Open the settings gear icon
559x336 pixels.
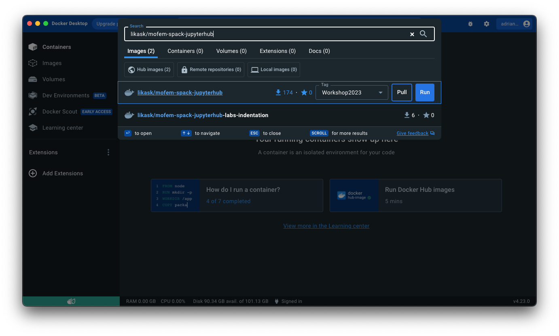coord(487,24)
